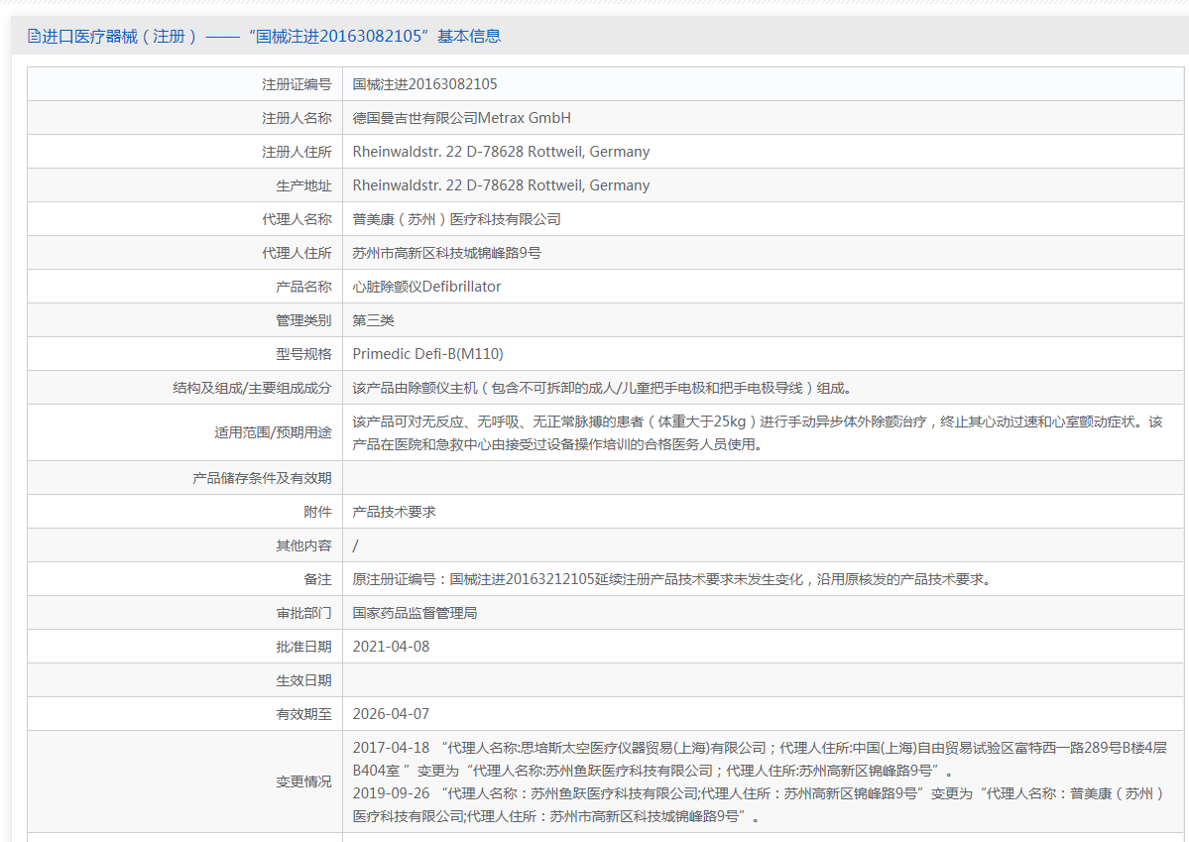
Task: Click the 变更情况 label
Action: [303, 782]
